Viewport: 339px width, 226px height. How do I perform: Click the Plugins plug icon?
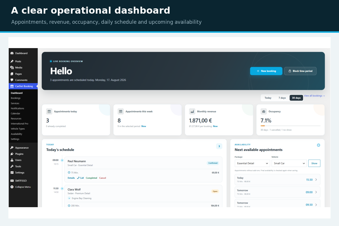click(x=12, y=154)
